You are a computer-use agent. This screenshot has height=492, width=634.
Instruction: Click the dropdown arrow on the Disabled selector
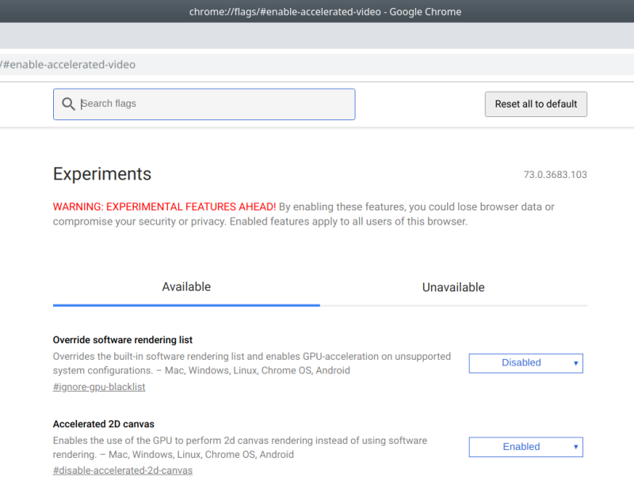[x=576, y=363]
